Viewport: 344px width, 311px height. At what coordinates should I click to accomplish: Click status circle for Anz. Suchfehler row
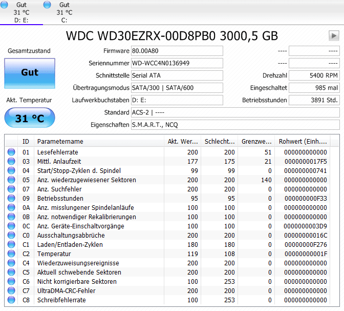point(11,189)
